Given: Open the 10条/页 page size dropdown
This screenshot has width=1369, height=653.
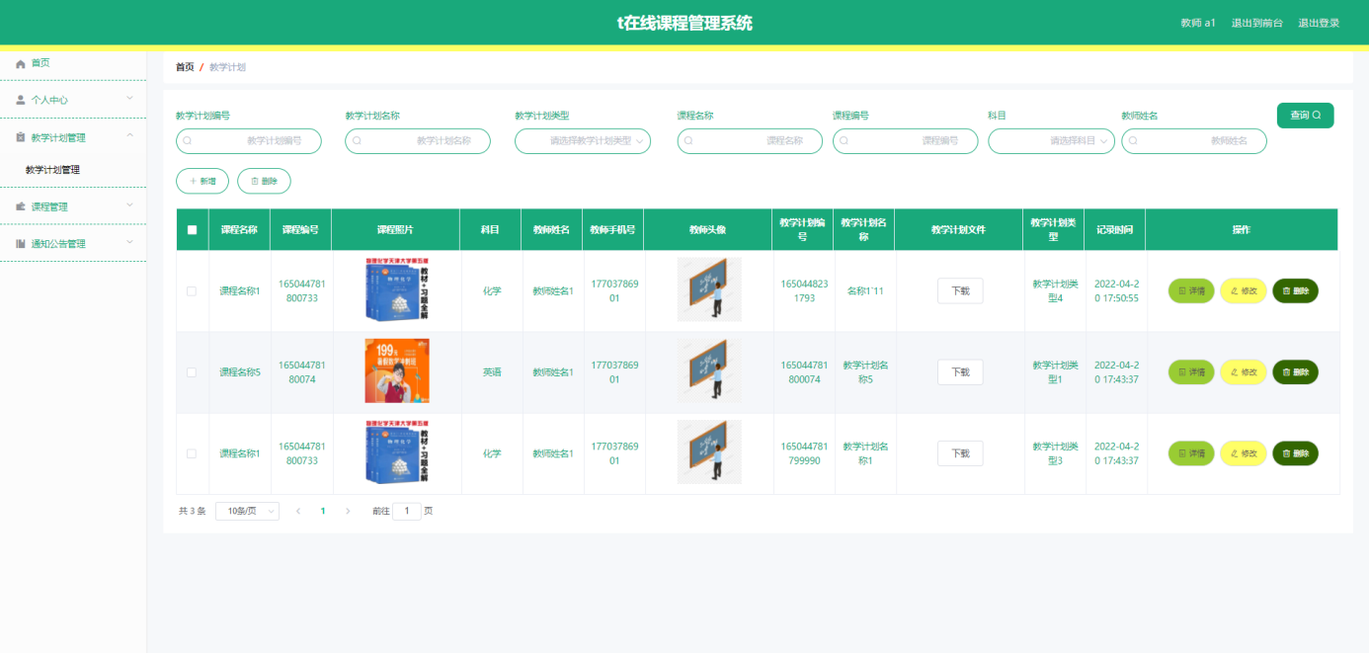Looking at the screenshot, I should tap(246, 511).
